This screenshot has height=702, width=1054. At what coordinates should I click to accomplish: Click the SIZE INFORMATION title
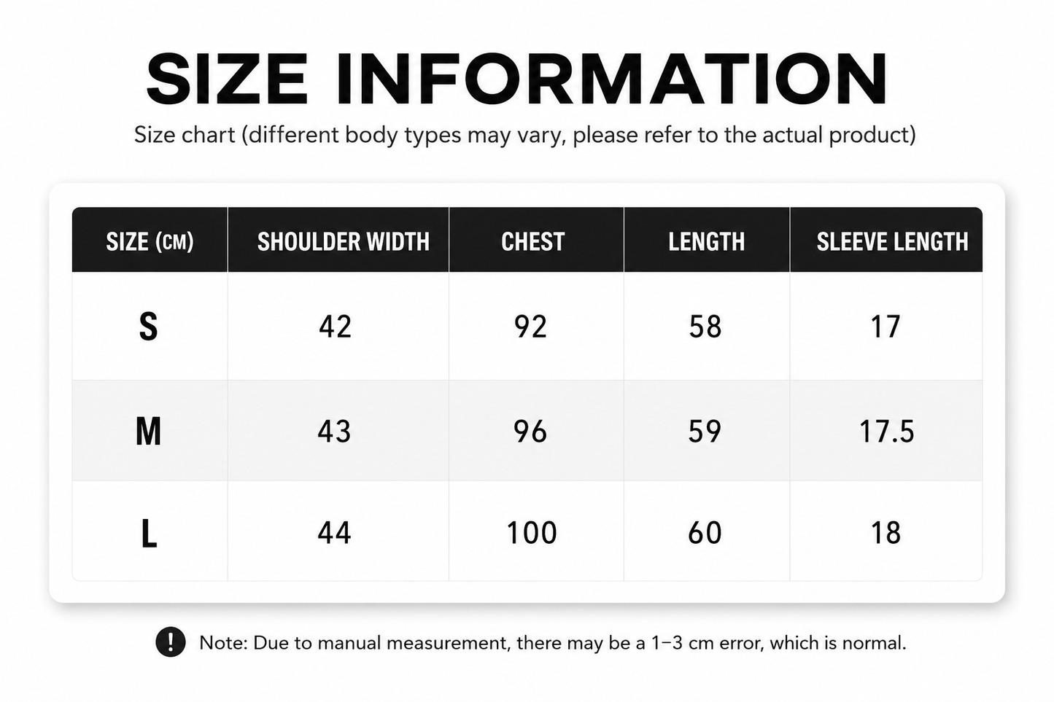coord(517,79)
